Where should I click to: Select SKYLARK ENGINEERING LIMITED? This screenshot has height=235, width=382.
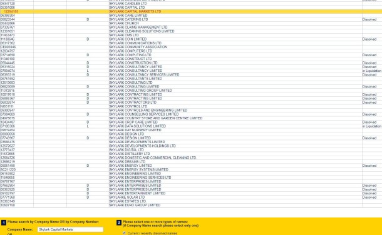[135, 174]
